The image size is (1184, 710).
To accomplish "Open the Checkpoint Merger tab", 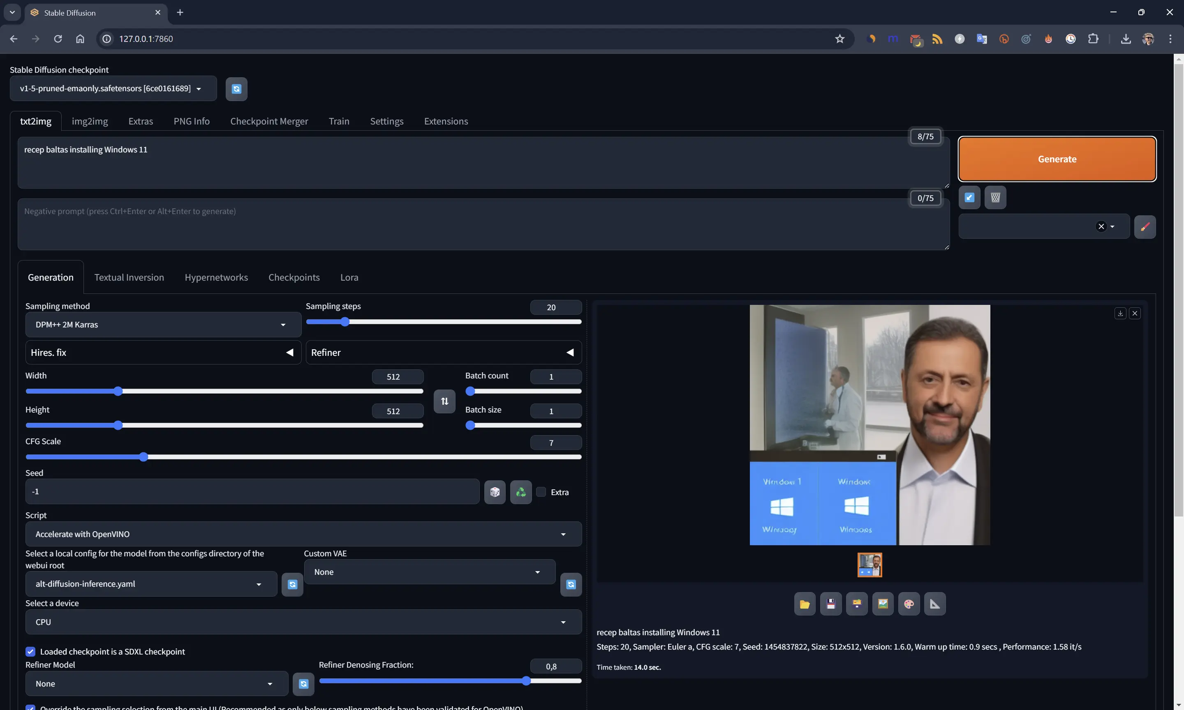I will tap(269, 122).
